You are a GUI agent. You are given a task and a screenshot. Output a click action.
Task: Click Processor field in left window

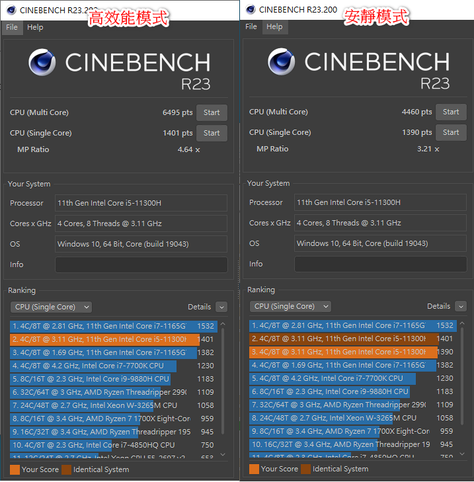click(x=141, y=203)
